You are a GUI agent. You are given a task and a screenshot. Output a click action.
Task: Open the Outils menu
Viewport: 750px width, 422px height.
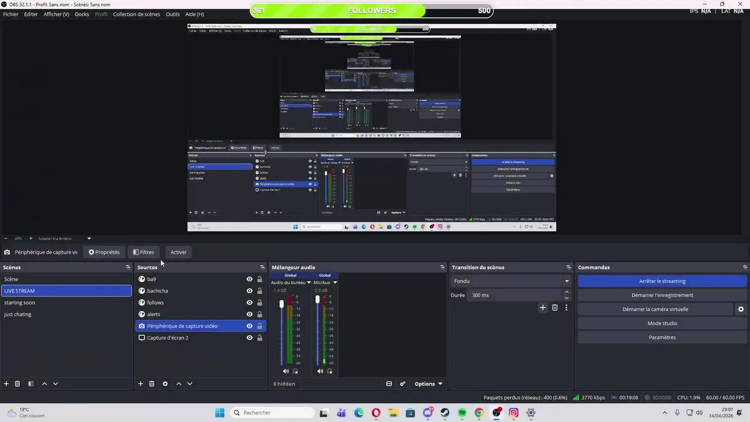[x=173, y=14]
